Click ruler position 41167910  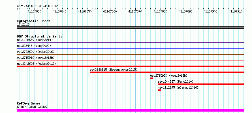click(x=236, y=11)
